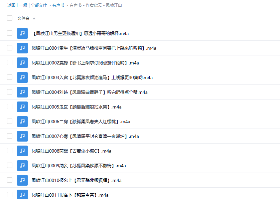Click the audio icon beside 凤唳江山0007心寒
Screen dimensions: 280x200
tap(22, 136)
